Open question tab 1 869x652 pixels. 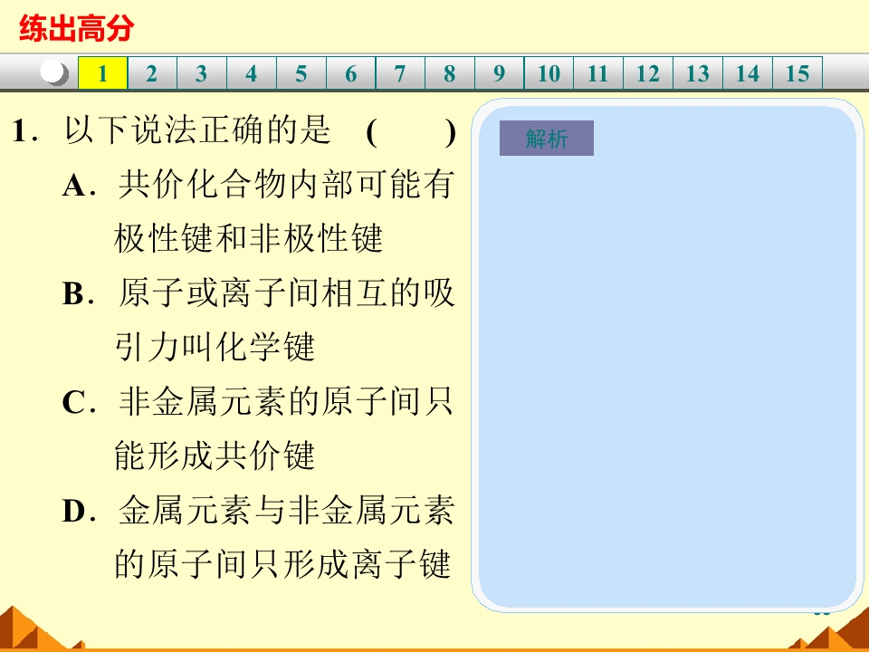(x=103, y=72)
